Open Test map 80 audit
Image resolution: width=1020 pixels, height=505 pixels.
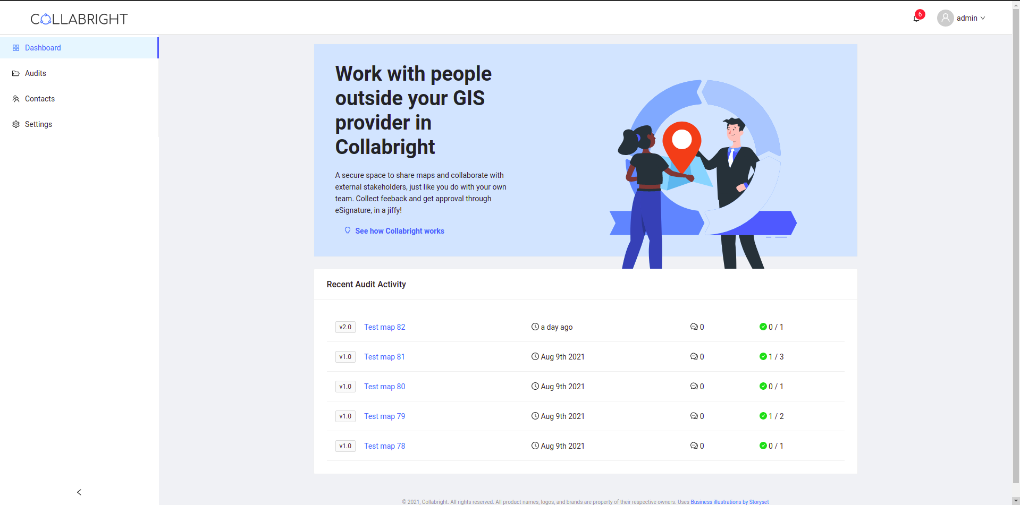[384, 387]
